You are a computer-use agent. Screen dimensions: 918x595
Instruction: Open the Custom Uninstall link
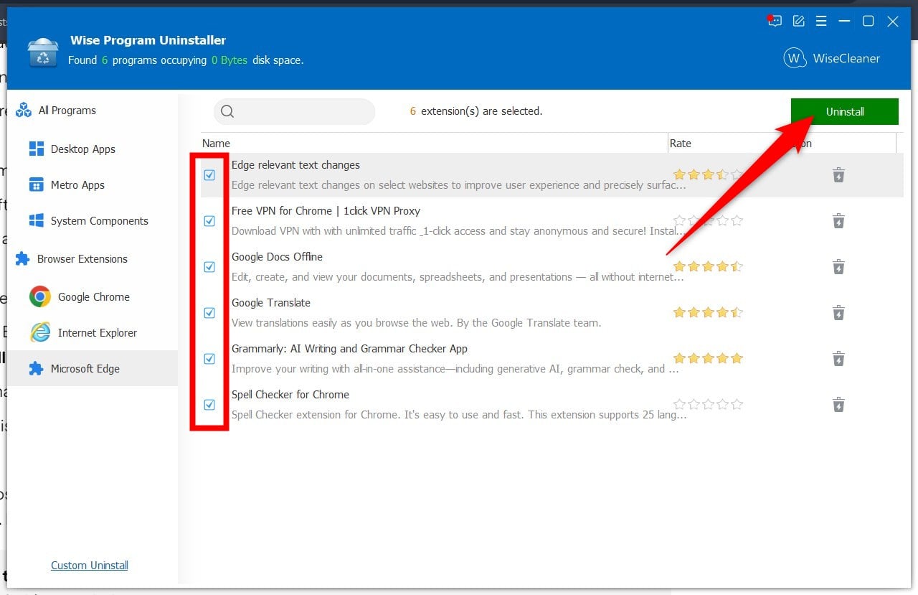[90, 566]
